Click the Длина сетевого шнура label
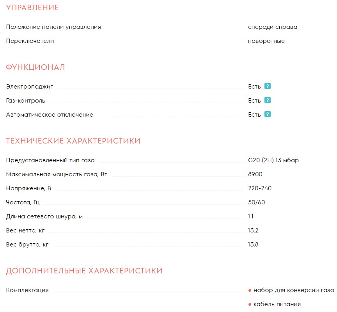 [x=44, y=216]
